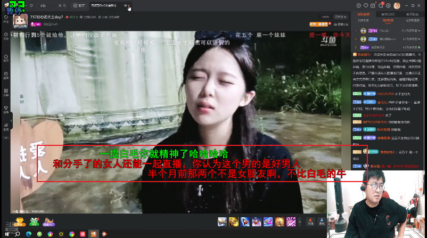Click the user avatar in header
The height and width of the screenshot is (238, 427).
(x=397, y=5)
